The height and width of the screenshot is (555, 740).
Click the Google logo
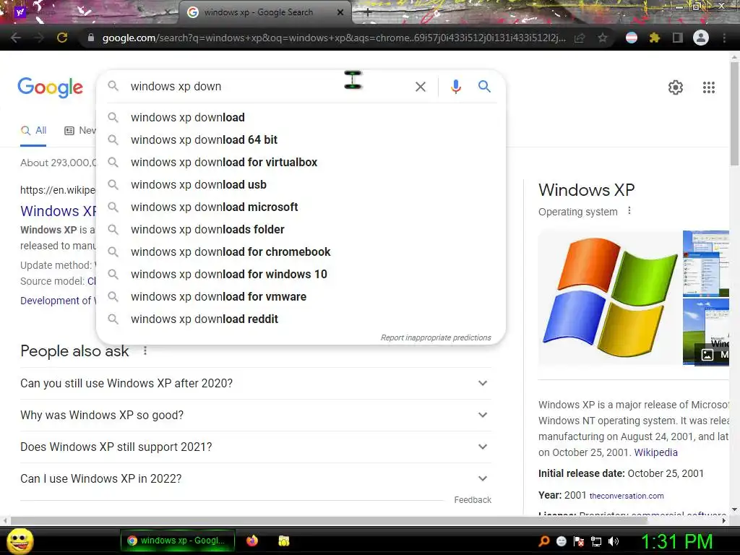point(51,87)
